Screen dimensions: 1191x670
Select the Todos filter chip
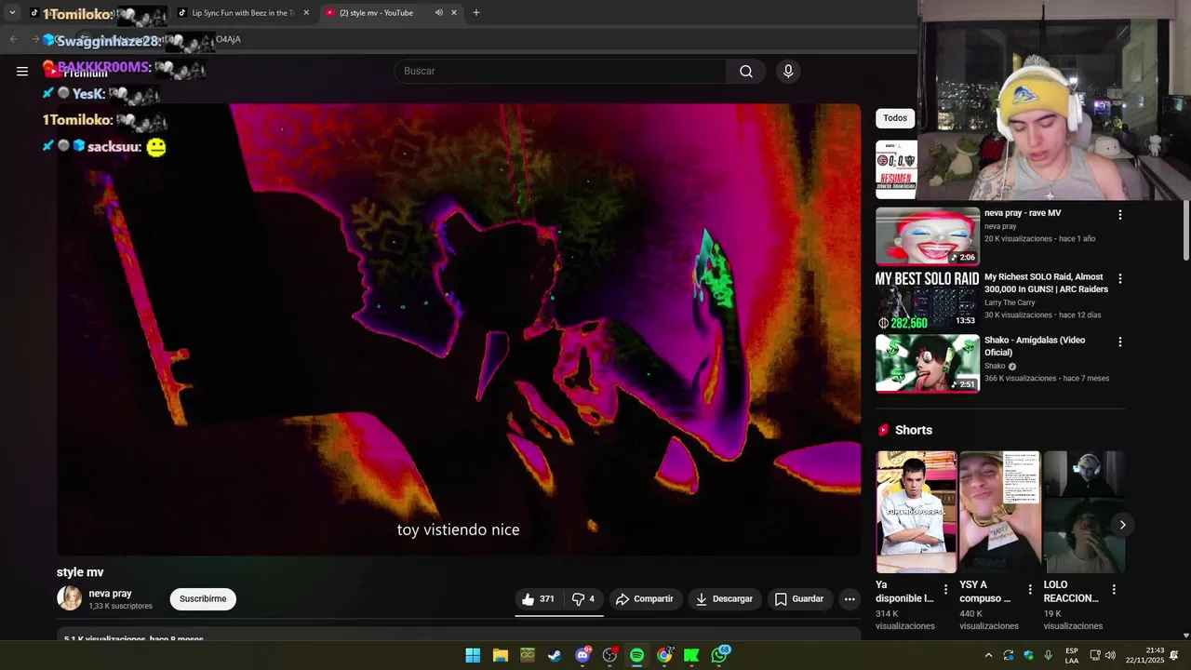click(895, 118)
